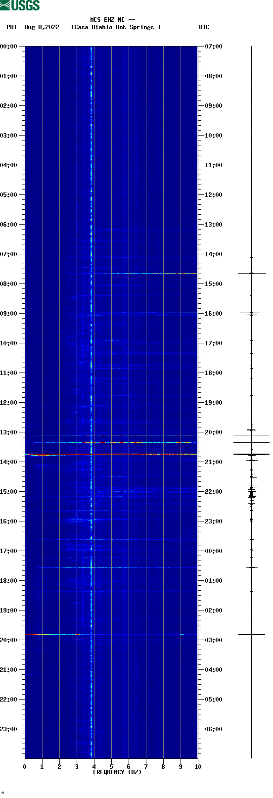
Task: Click the PDT time label '05:00'
Action: tap(9, 195)
